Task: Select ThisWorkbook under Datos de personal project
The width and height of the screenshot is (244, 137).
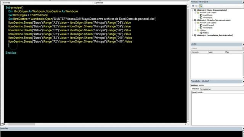Action: click(x=207, y=18)
